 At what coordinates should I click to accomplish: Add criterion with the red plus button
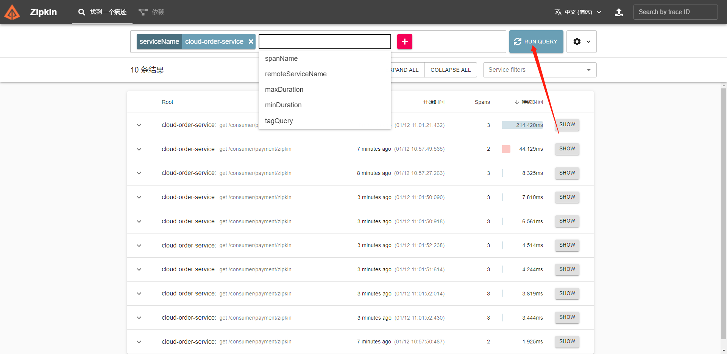pos(405,42)
